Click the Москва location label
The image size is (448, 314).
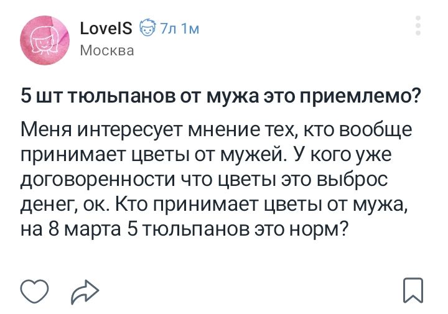(x=107, y=50)
